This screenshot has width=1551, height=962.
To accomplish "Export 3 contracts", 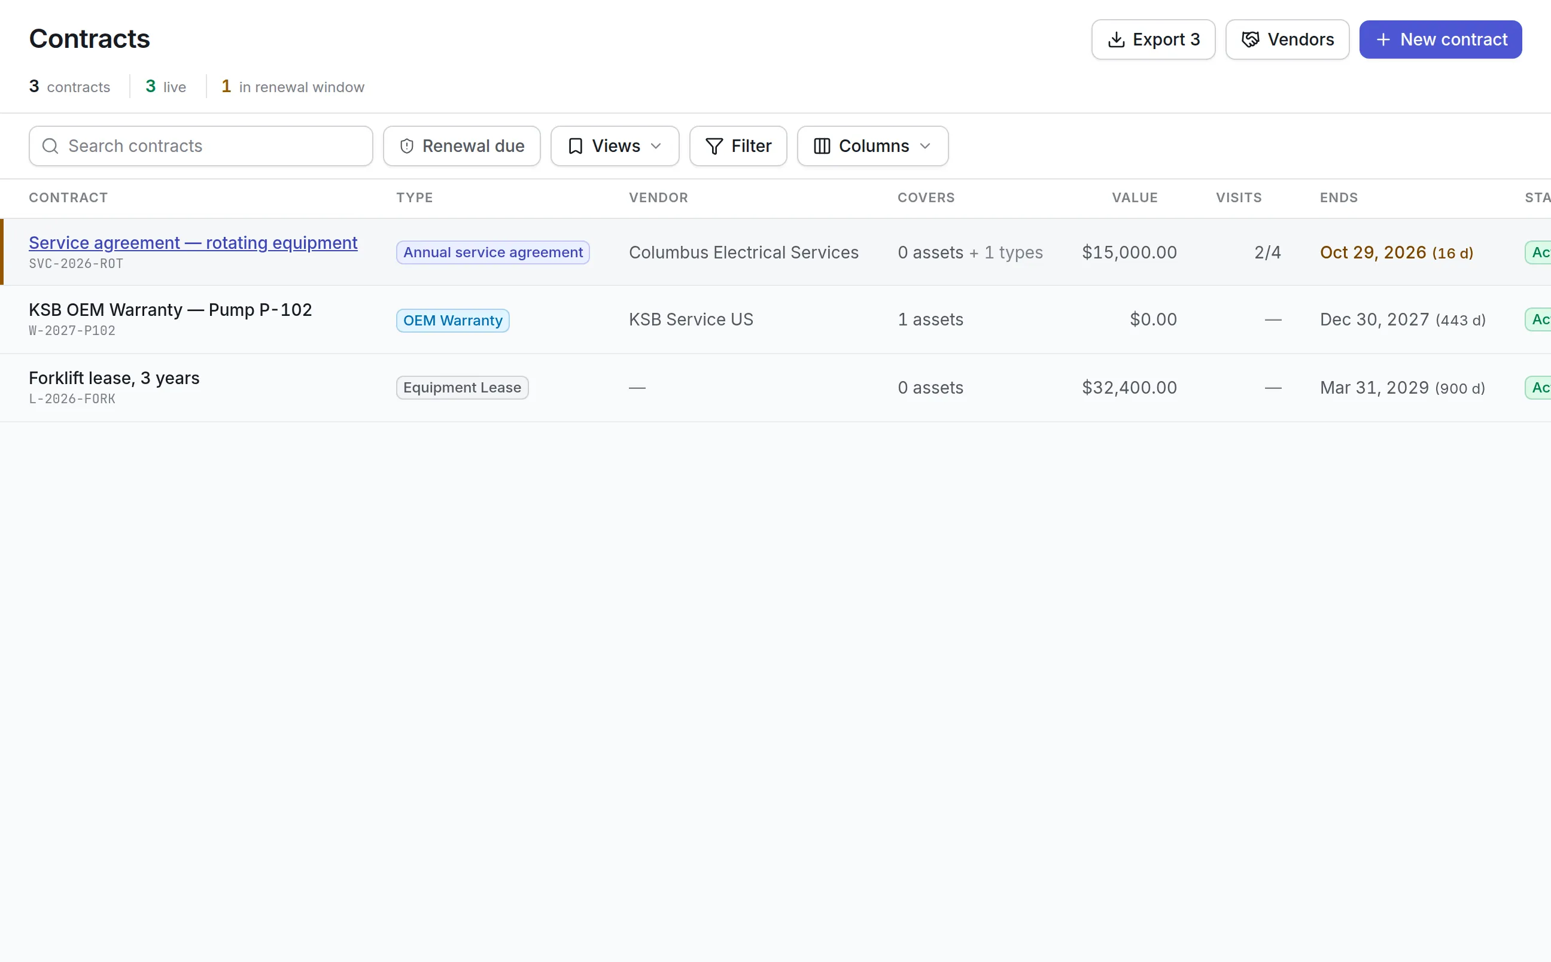I will (x=1152, y=39).
